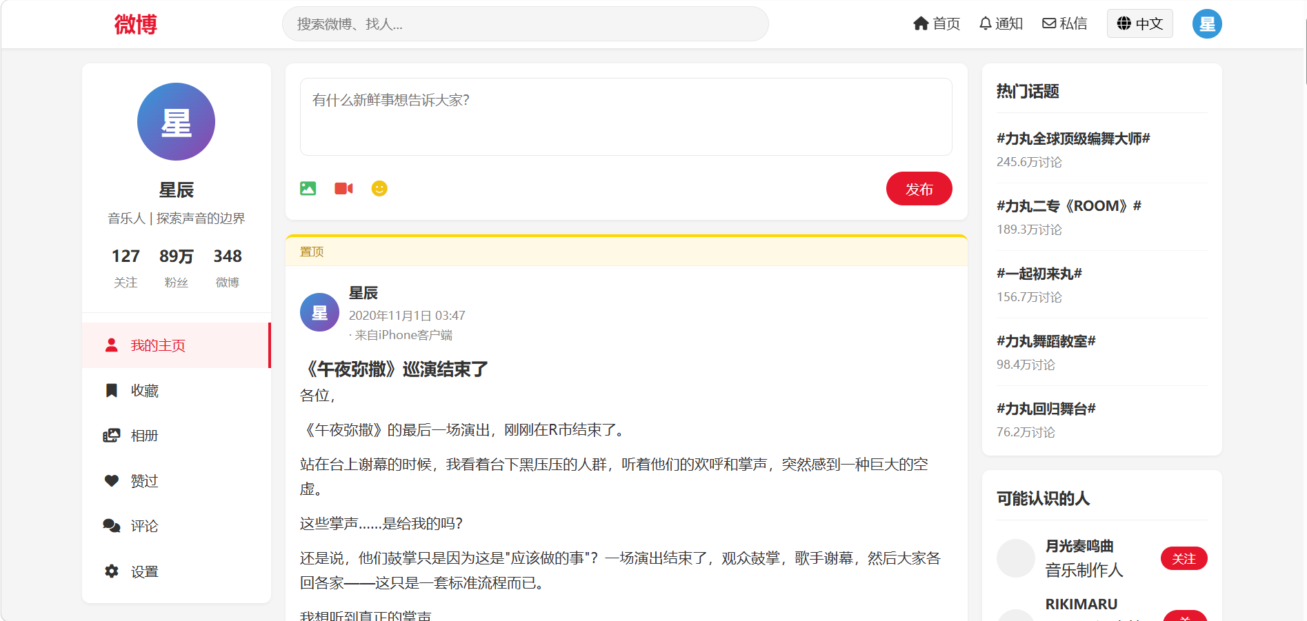Open the 348 微博 posts count
The image size is (1307, 621).
[228, 267]
